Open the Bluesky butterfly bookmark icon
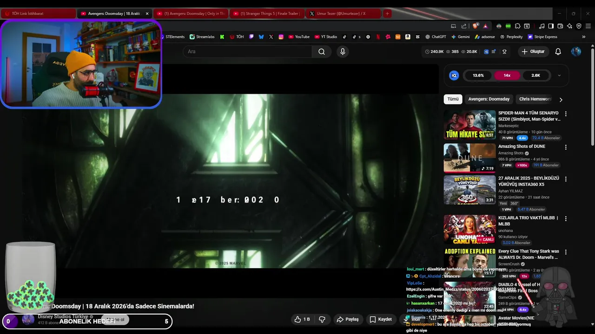This screenshot has width=595, height=334. click(261, 37)
